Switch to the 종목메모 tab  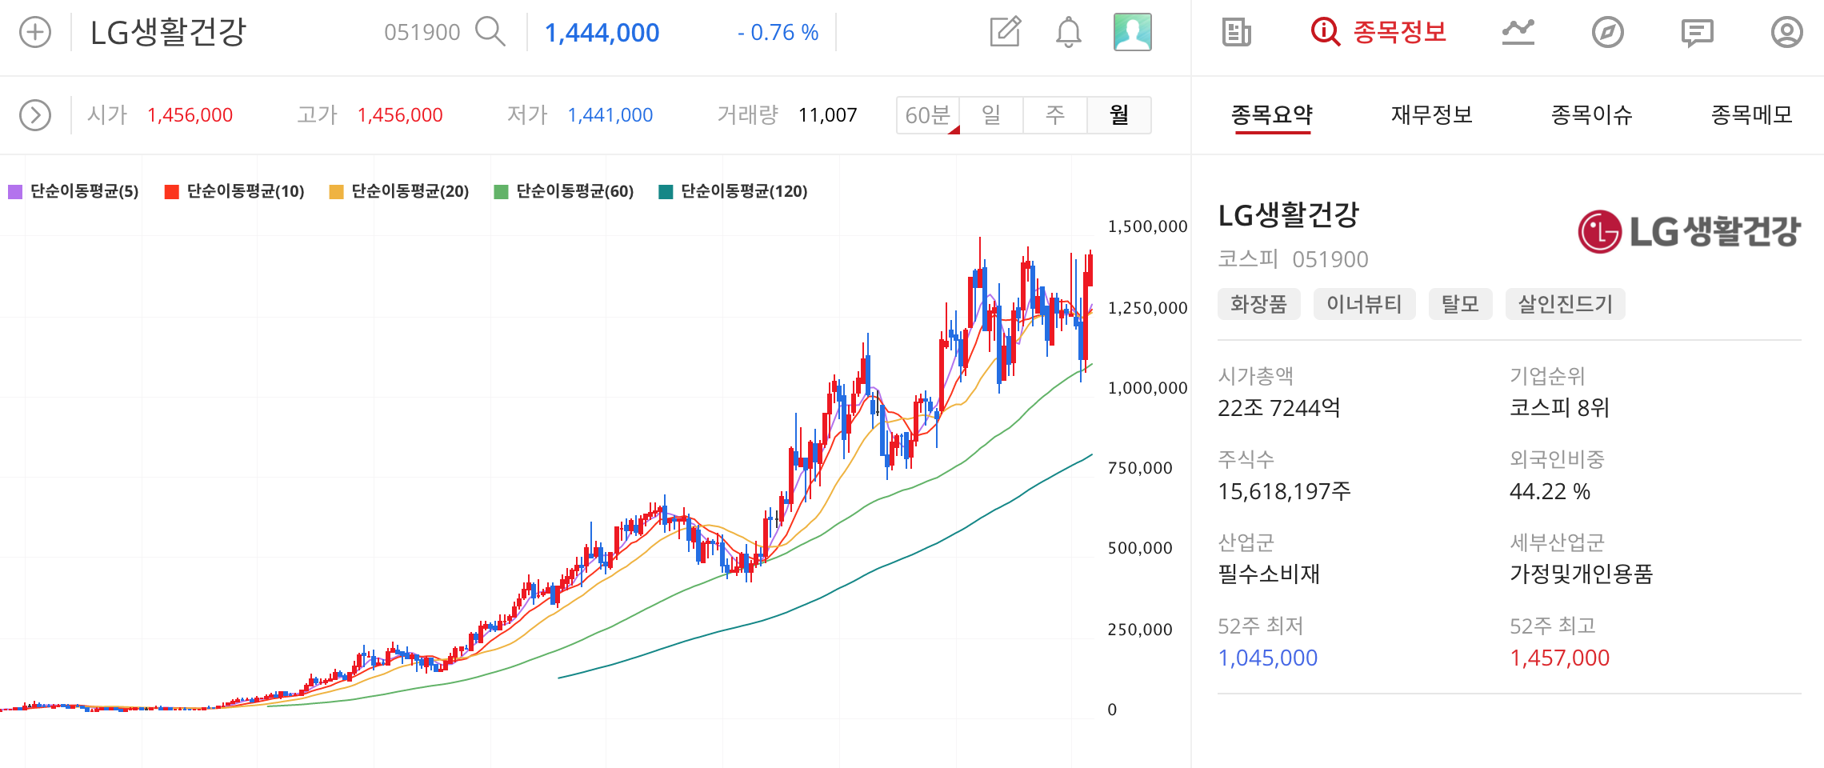(1752, 115)
